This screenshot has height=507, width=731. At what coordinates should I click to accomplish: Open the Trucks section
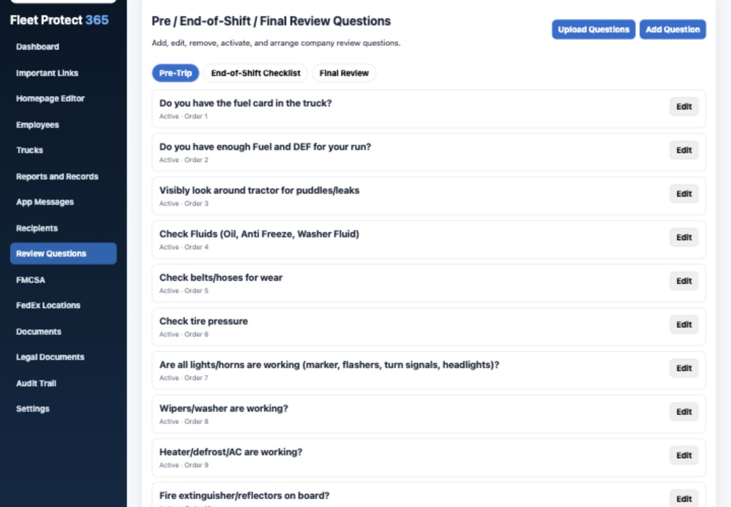(29, 150)
